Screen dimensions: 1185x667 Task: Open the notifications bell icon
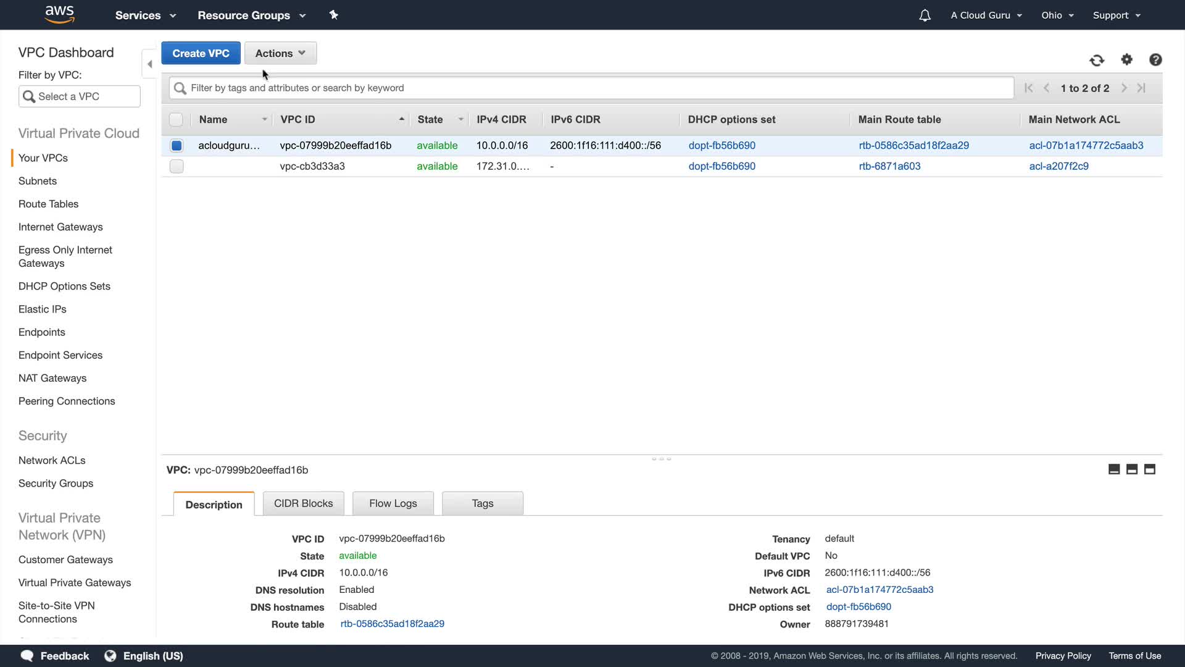click(925, 15)
